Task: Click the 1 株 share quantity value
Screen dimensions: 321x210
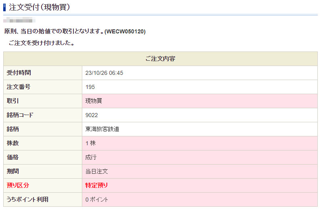Action: 90,143
